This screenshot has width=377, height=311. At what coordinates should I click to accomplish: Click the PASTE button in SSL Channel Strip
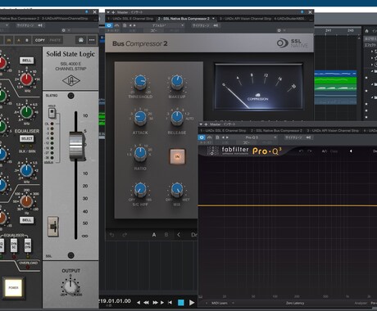(x=55, y=40)
